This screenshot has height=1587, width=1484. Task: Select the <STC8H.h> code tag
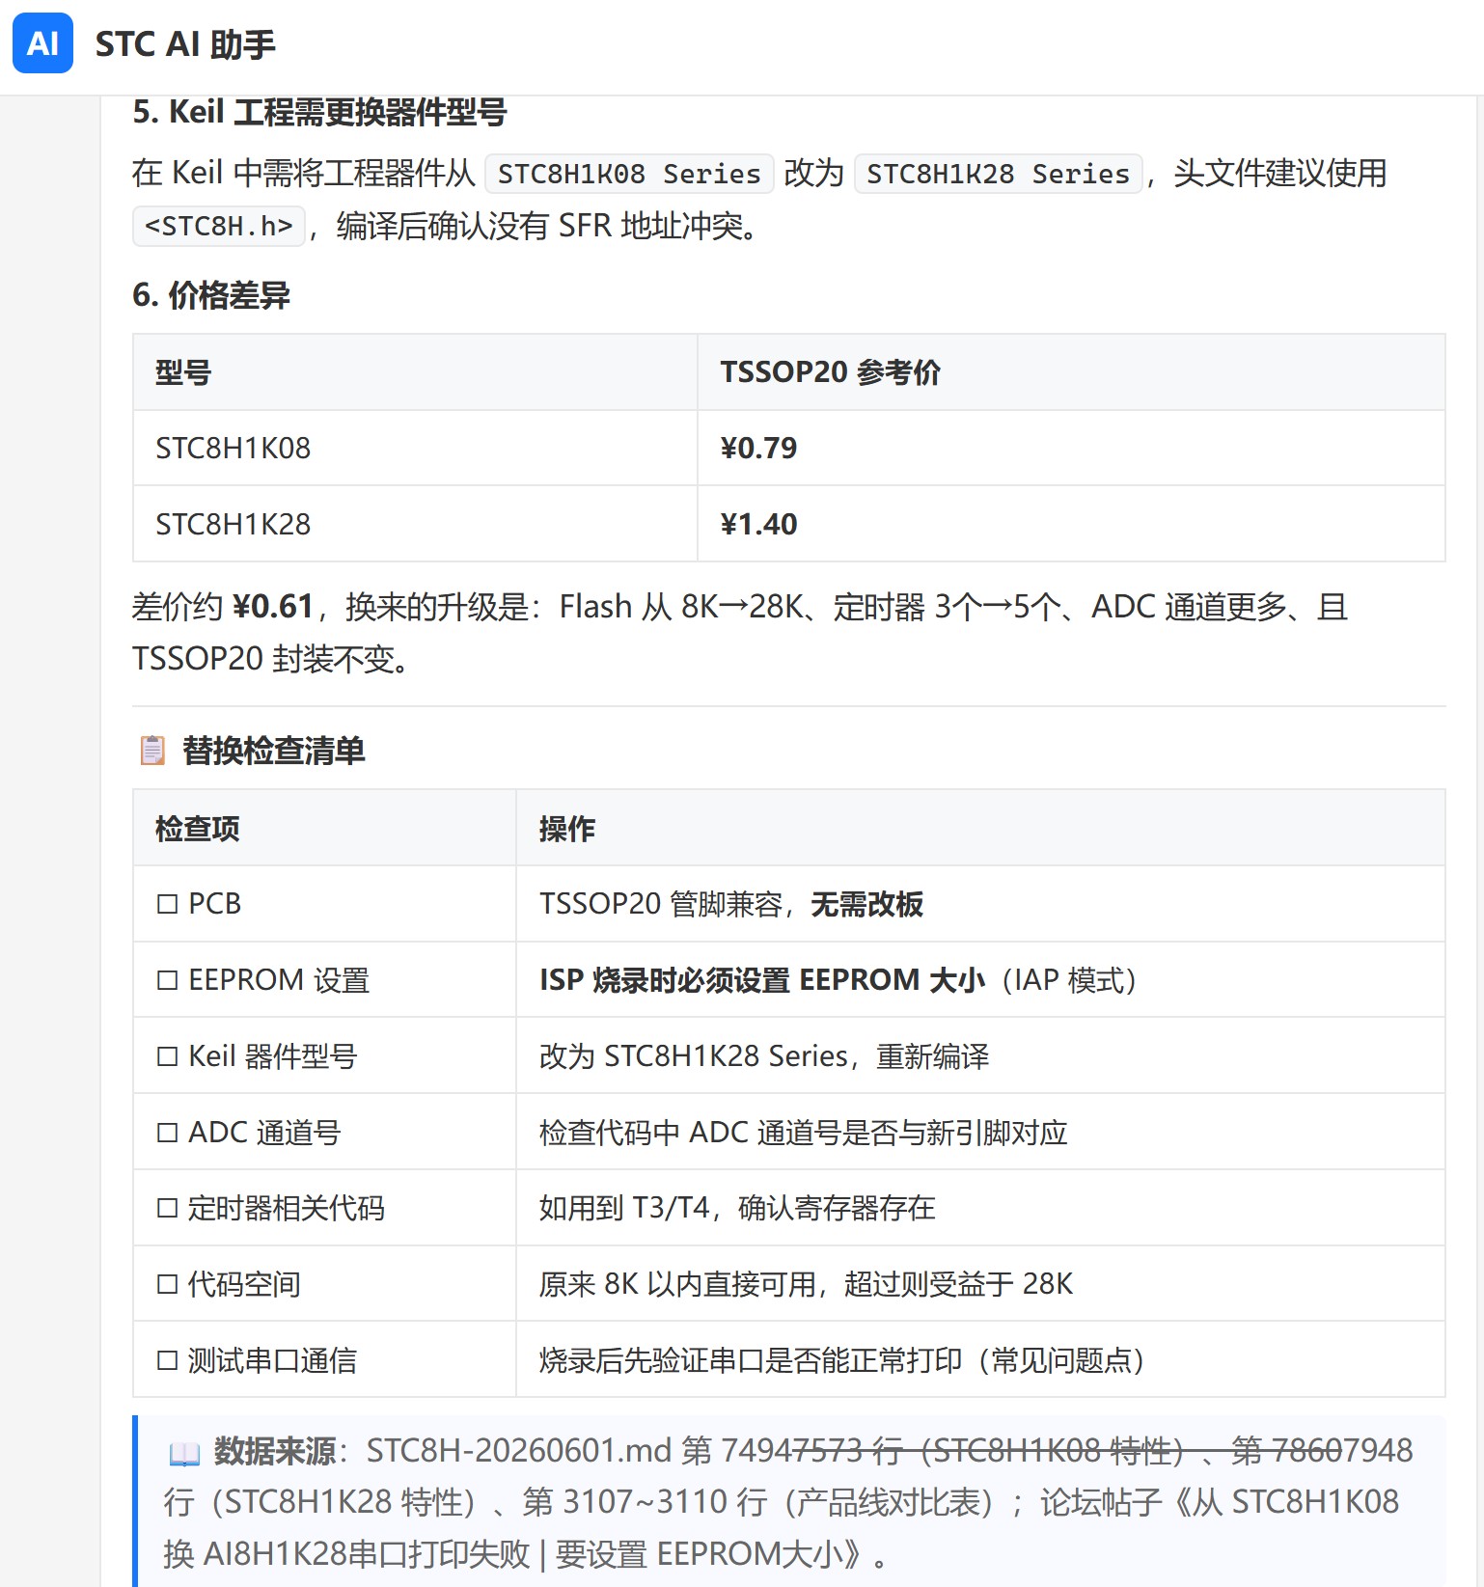(219, 226)
